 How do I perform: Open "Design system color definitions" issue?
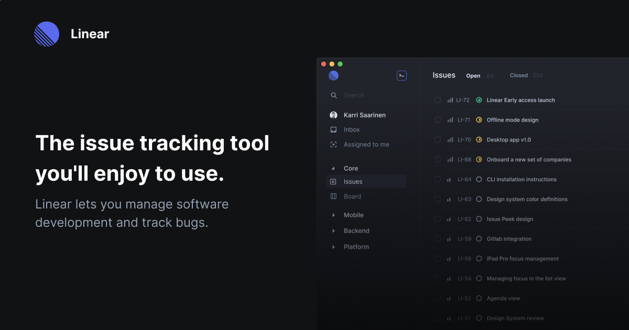(527, 199)
